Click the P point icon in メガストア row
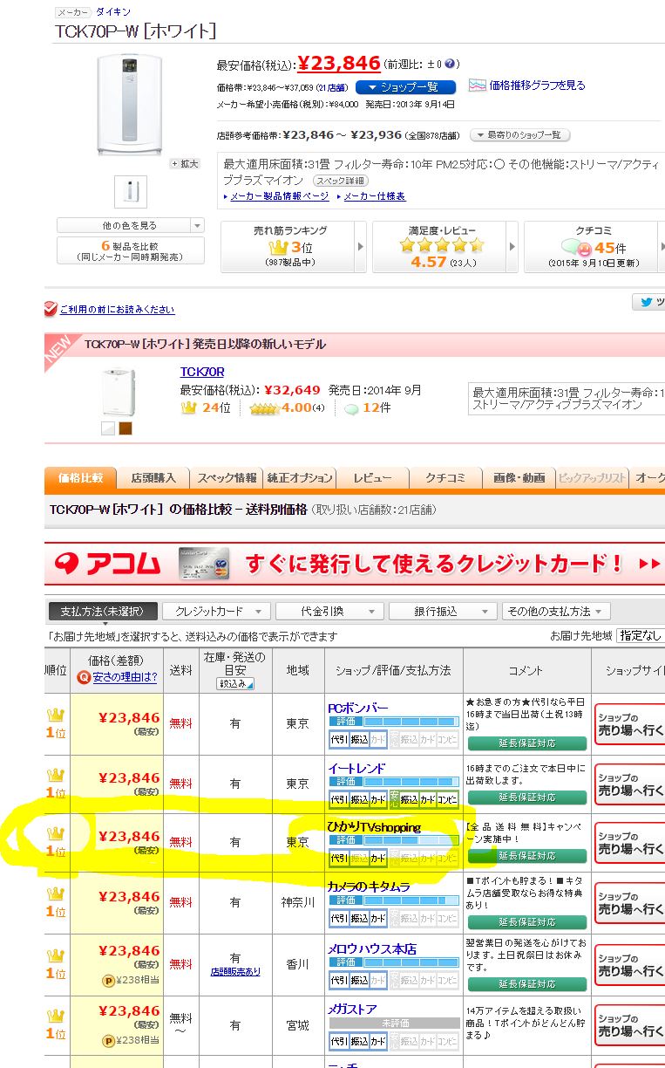The width and height of the screenshot is (665, 1068). tap(109, 1040)
